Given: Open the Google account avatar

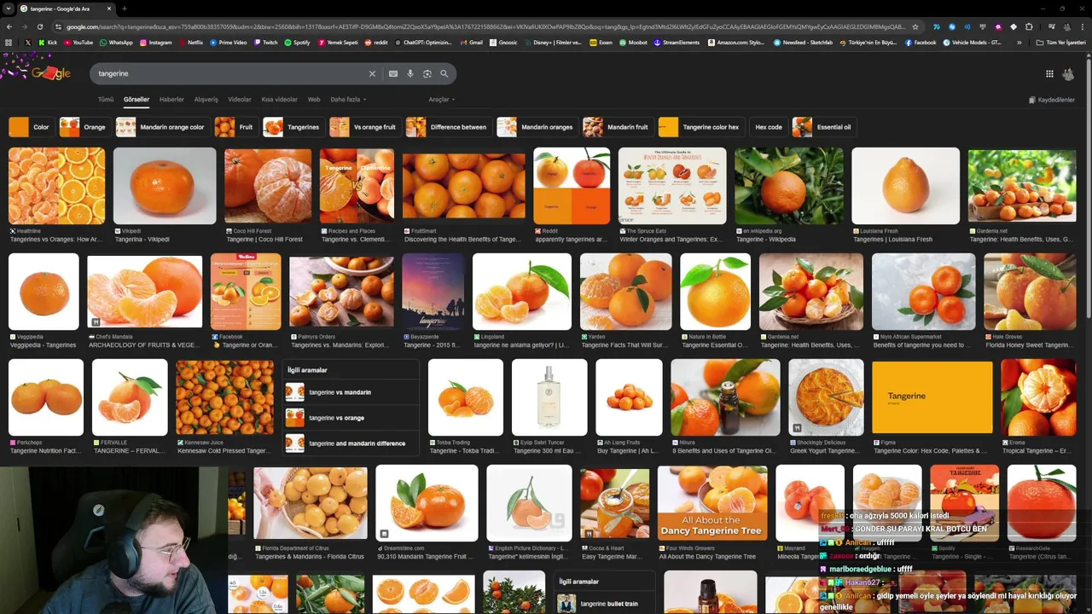Looking at the screenshot, I should [1068, 74].
